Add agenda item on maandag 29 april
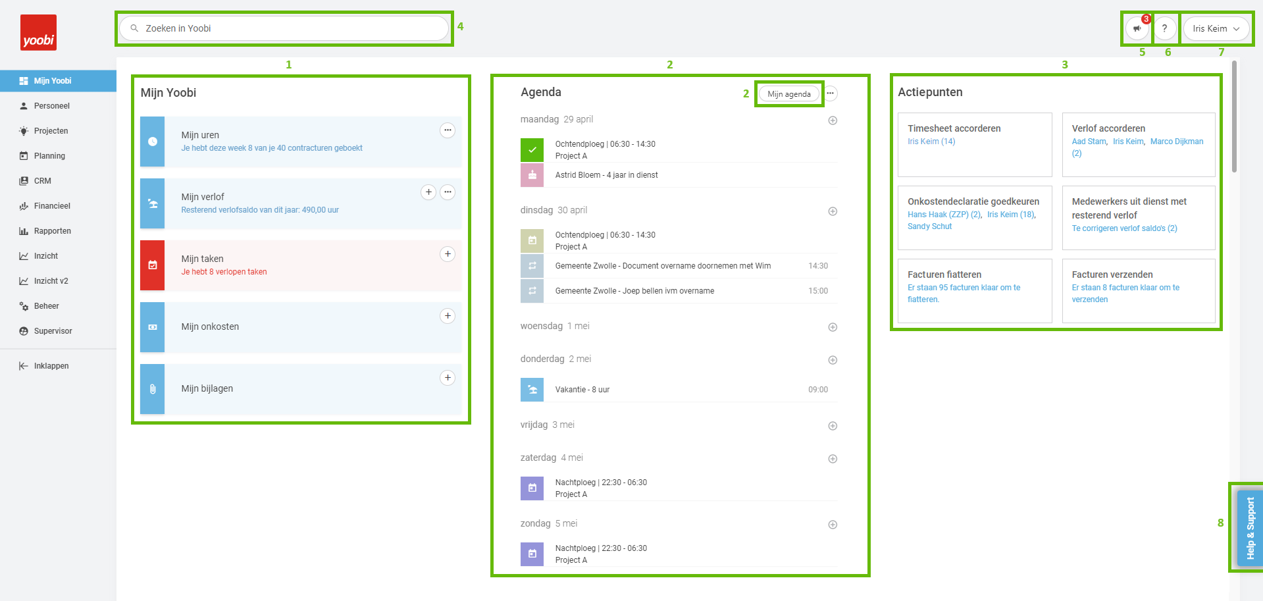Screen dimensions: 1263x601 pos(833,120)
